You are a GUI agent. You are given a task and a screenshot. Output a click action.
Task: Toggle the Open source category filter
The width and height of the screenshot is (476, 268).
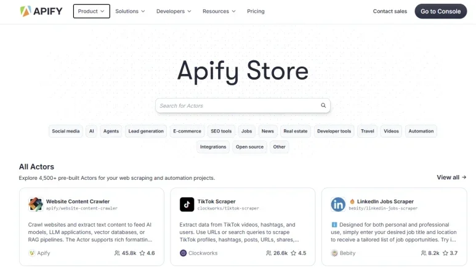tap(249, 147)
